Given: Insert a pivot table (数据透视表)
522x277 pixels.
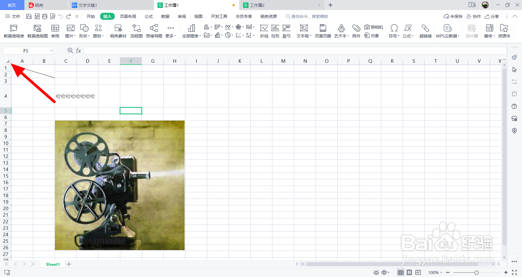Looking at the screenshot, I should (14, 31).
